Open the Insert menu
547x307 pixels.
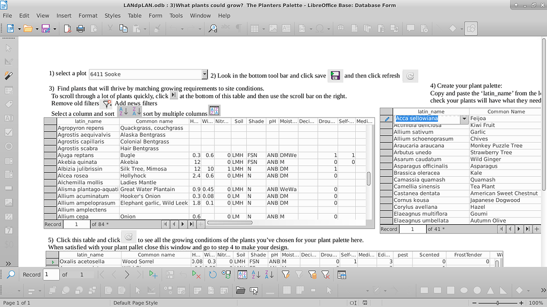64,15
